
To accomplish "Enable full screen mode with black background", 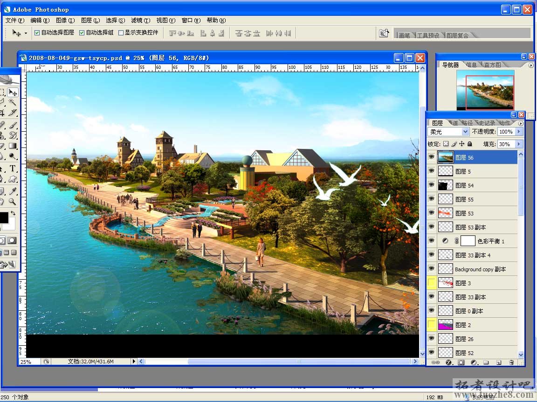I will (14, 253).
